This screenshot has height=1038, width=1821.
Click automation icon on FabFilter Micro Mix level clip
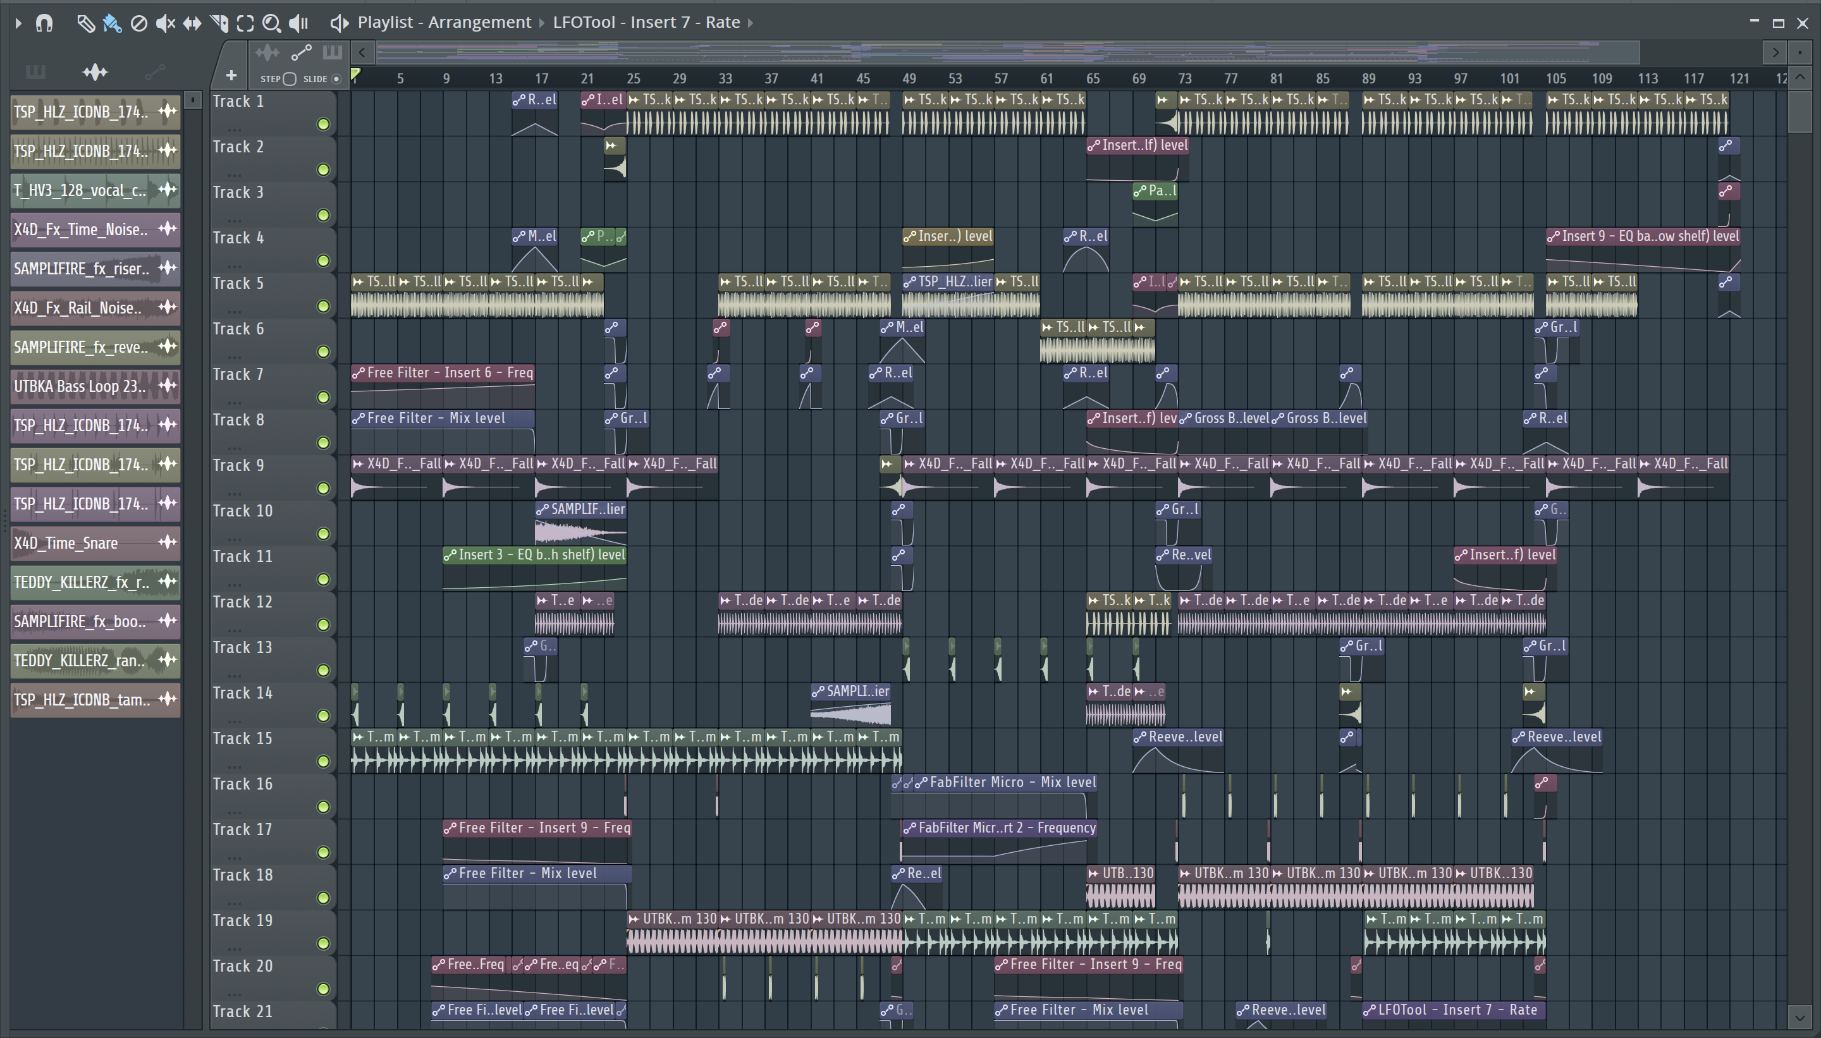(x=921, y=783)
